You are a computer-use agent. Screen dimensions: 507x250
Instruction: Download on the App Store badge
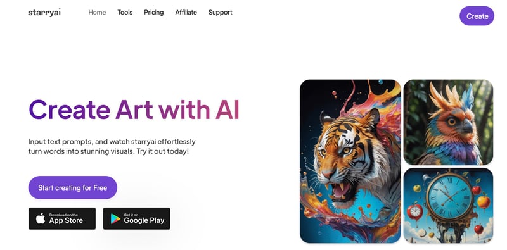(x=62, y=218)
